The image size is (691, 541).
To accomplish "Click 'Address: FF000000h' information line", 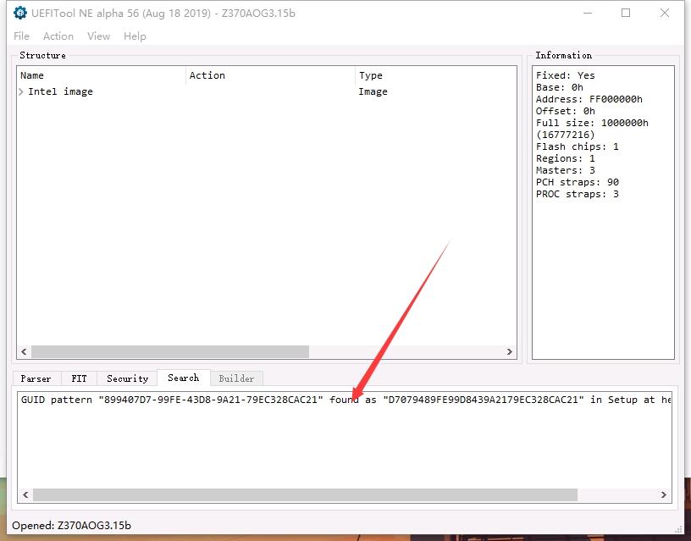I will coord(589,99).
